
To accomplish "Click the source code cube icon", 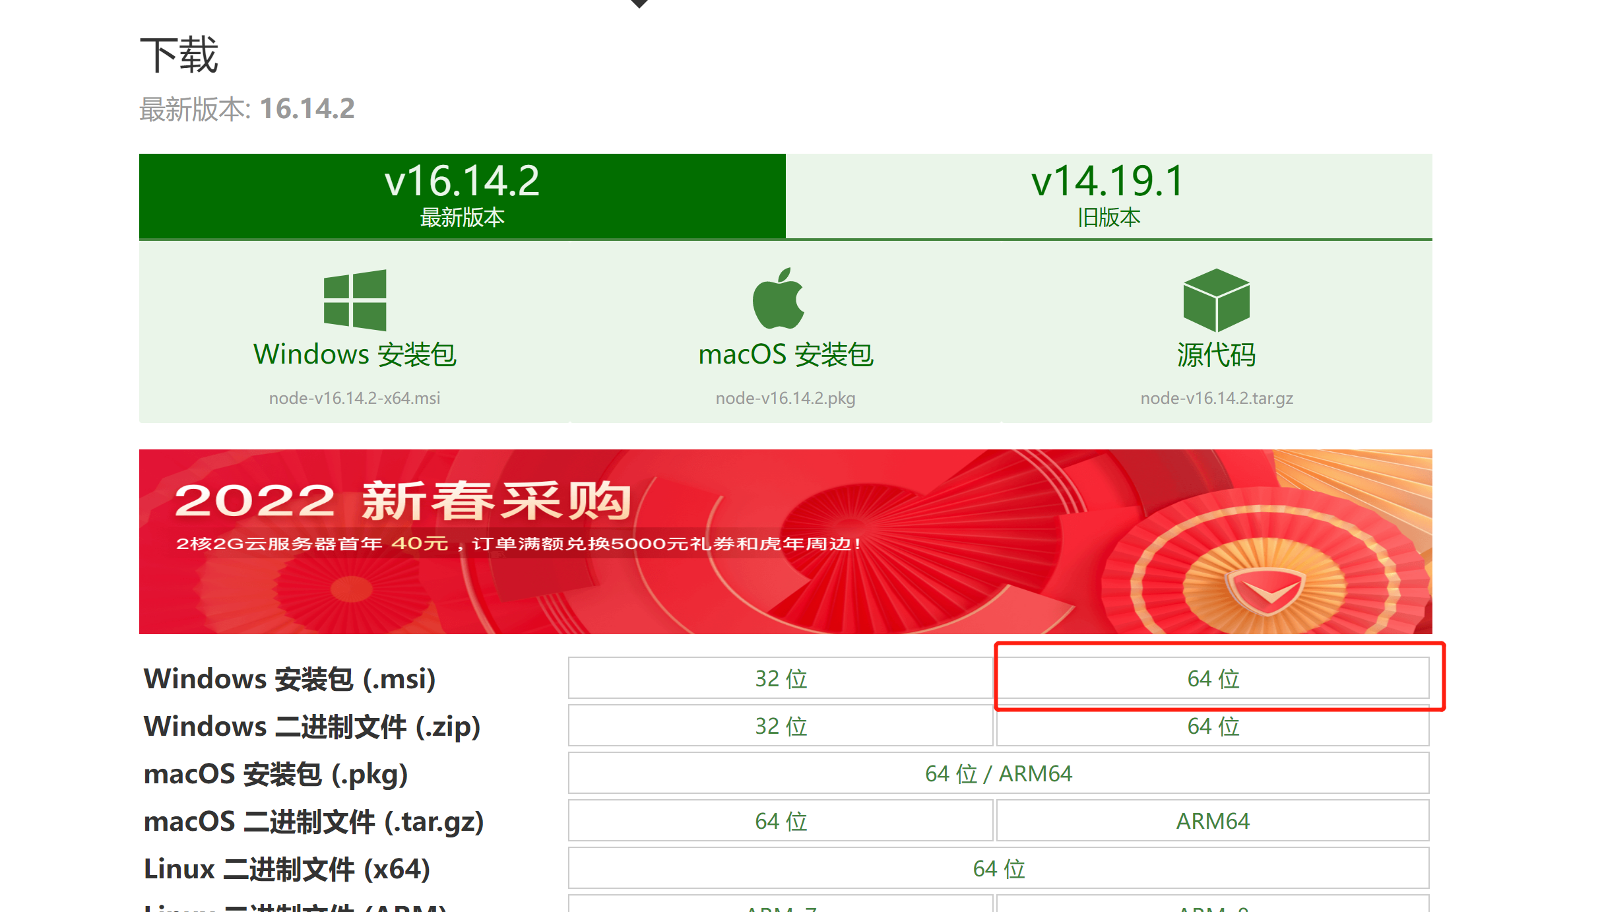I will tap(1216, 300).
